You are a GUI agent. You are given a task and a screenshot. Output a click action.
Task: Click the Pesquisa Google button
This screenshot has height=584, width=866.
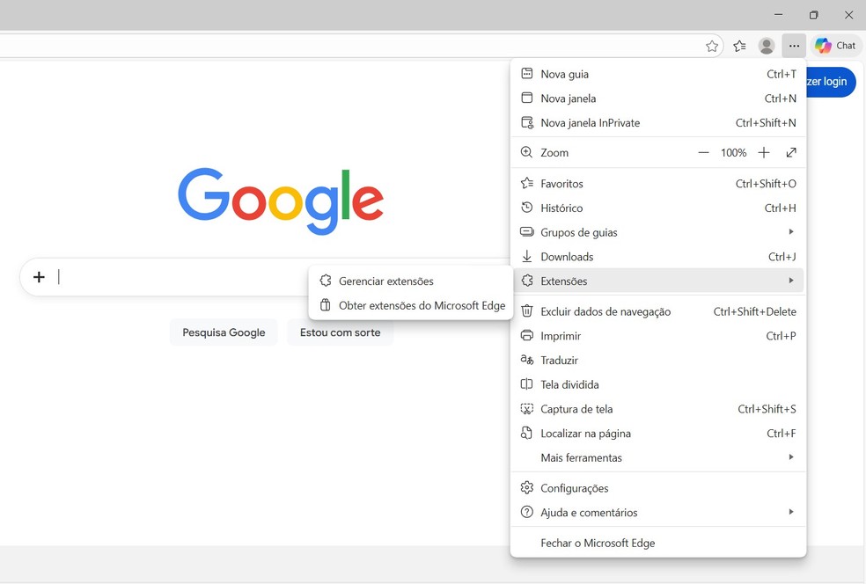[224, 332]
